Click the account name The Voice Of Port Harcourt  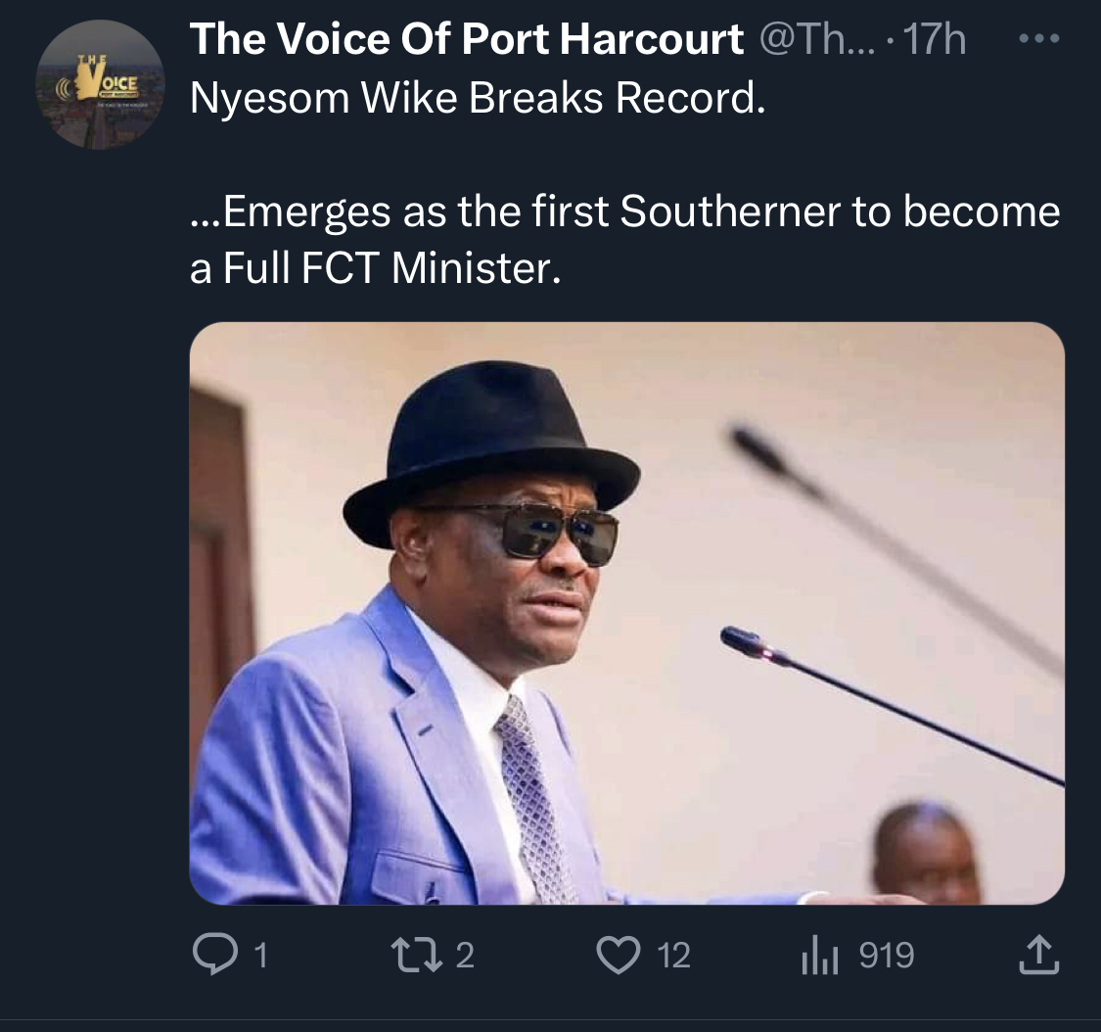click(466, 40)
